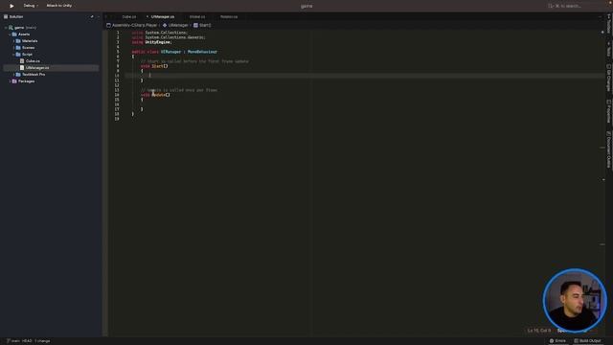This screenshot has height=345, width=613.
Task: Open the third editor tab after UIManager.cs
Action: 197,17
